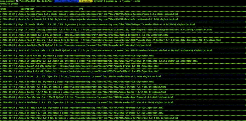The height and width of the screenshot is (121, 246).
Task: Click the Description column header text
Action: (x=27, y=9)
